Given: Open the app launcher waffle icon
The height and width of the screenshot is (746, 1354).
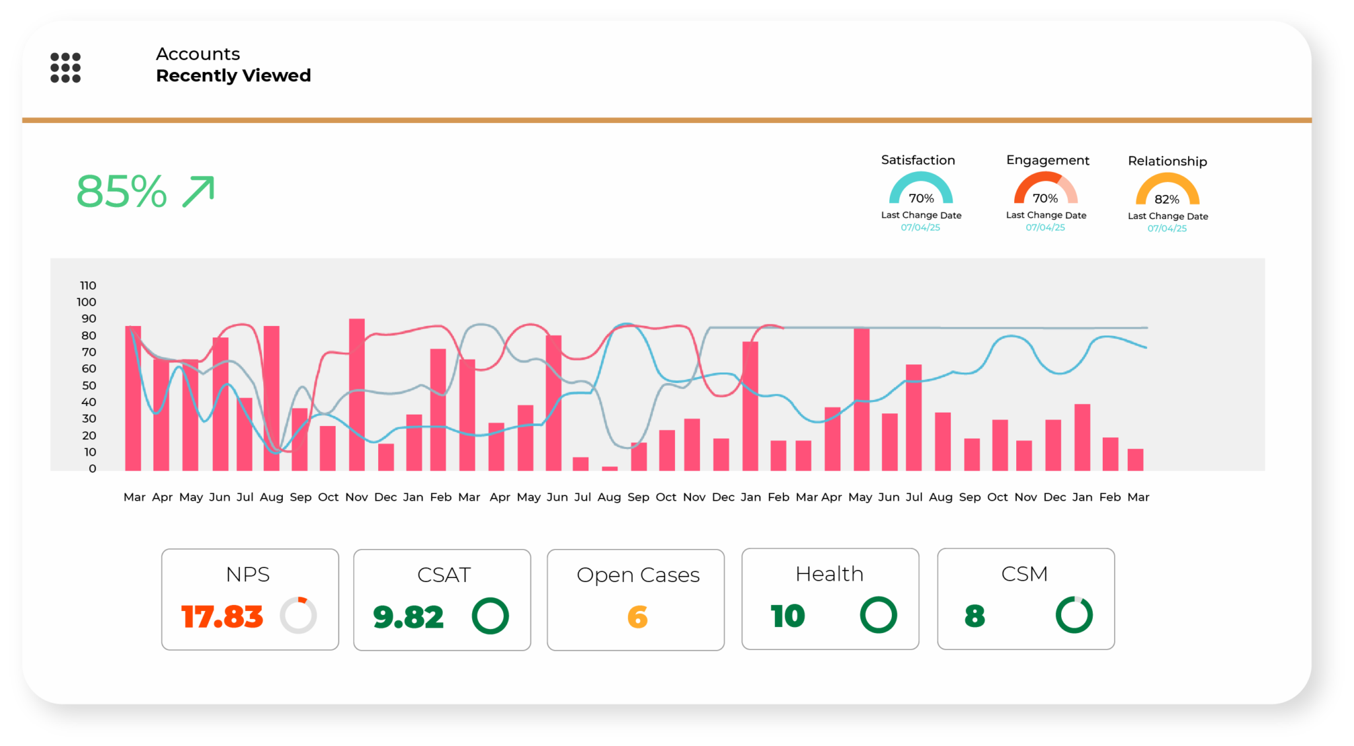Looking at the screenshot, I should (x=64, y=66).
